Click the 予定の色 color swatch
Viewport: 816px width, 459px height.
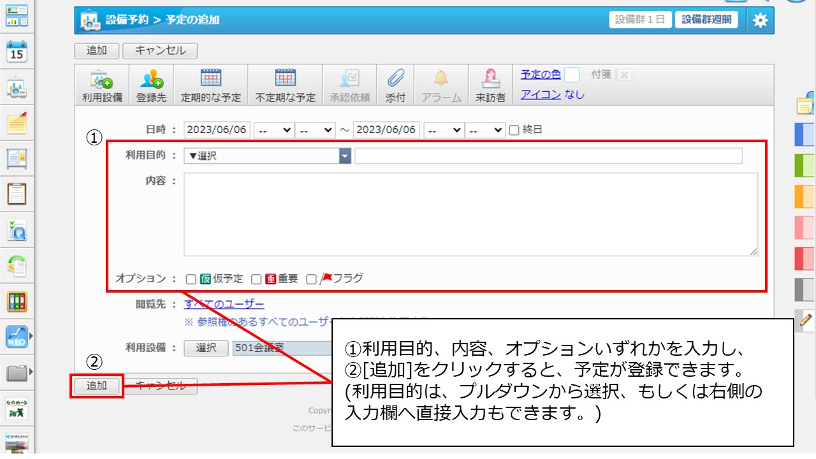[572, 75]
